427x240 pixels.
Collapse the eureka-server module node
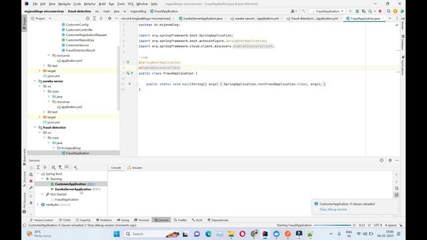[35, 81]
